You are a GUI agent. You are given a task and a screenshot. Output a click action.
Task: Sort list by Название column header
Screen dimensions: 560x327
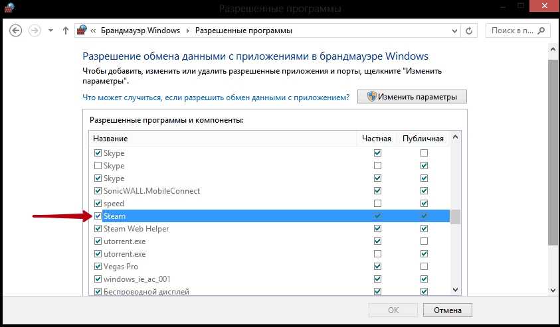click(110, 139)
